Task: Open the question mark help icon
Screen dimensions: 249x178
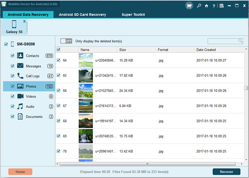Action: click(214, 6)
